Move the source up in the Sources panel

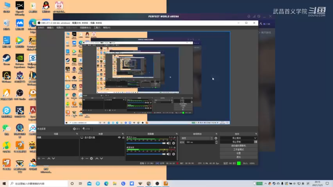point(97,158)
